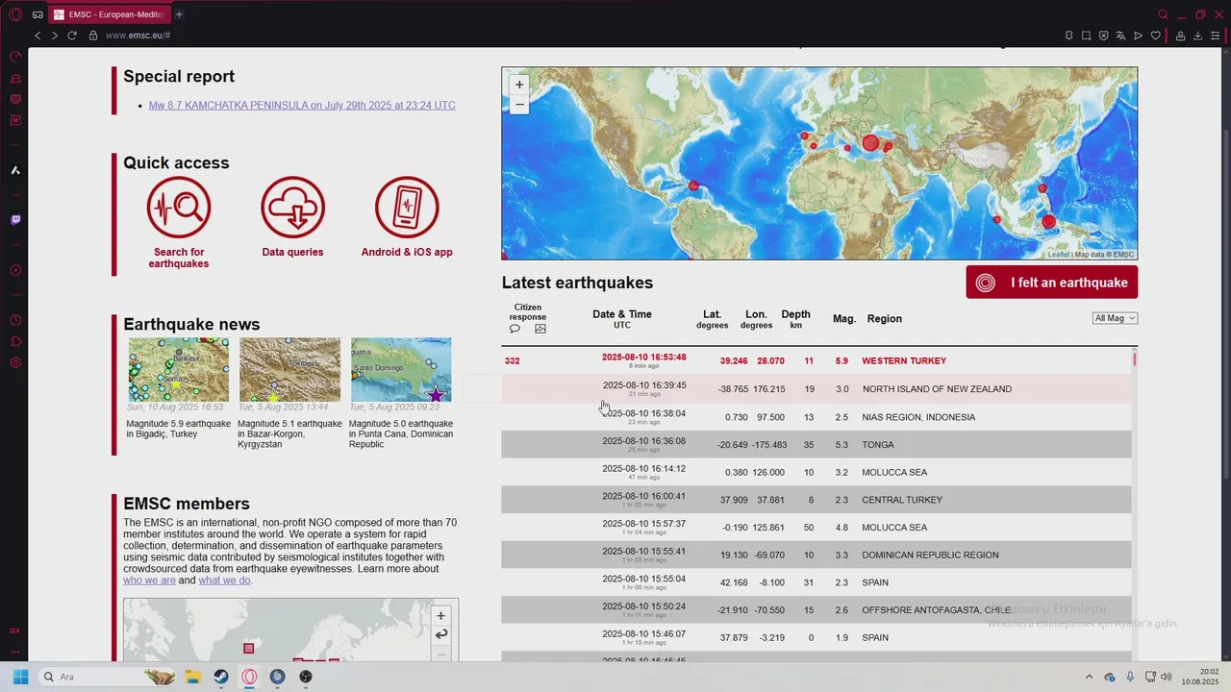Screen dimensions: 1231x692
Task: Click the citizen response picture icon
Action: pyautogui.click(x=540, y=329)
